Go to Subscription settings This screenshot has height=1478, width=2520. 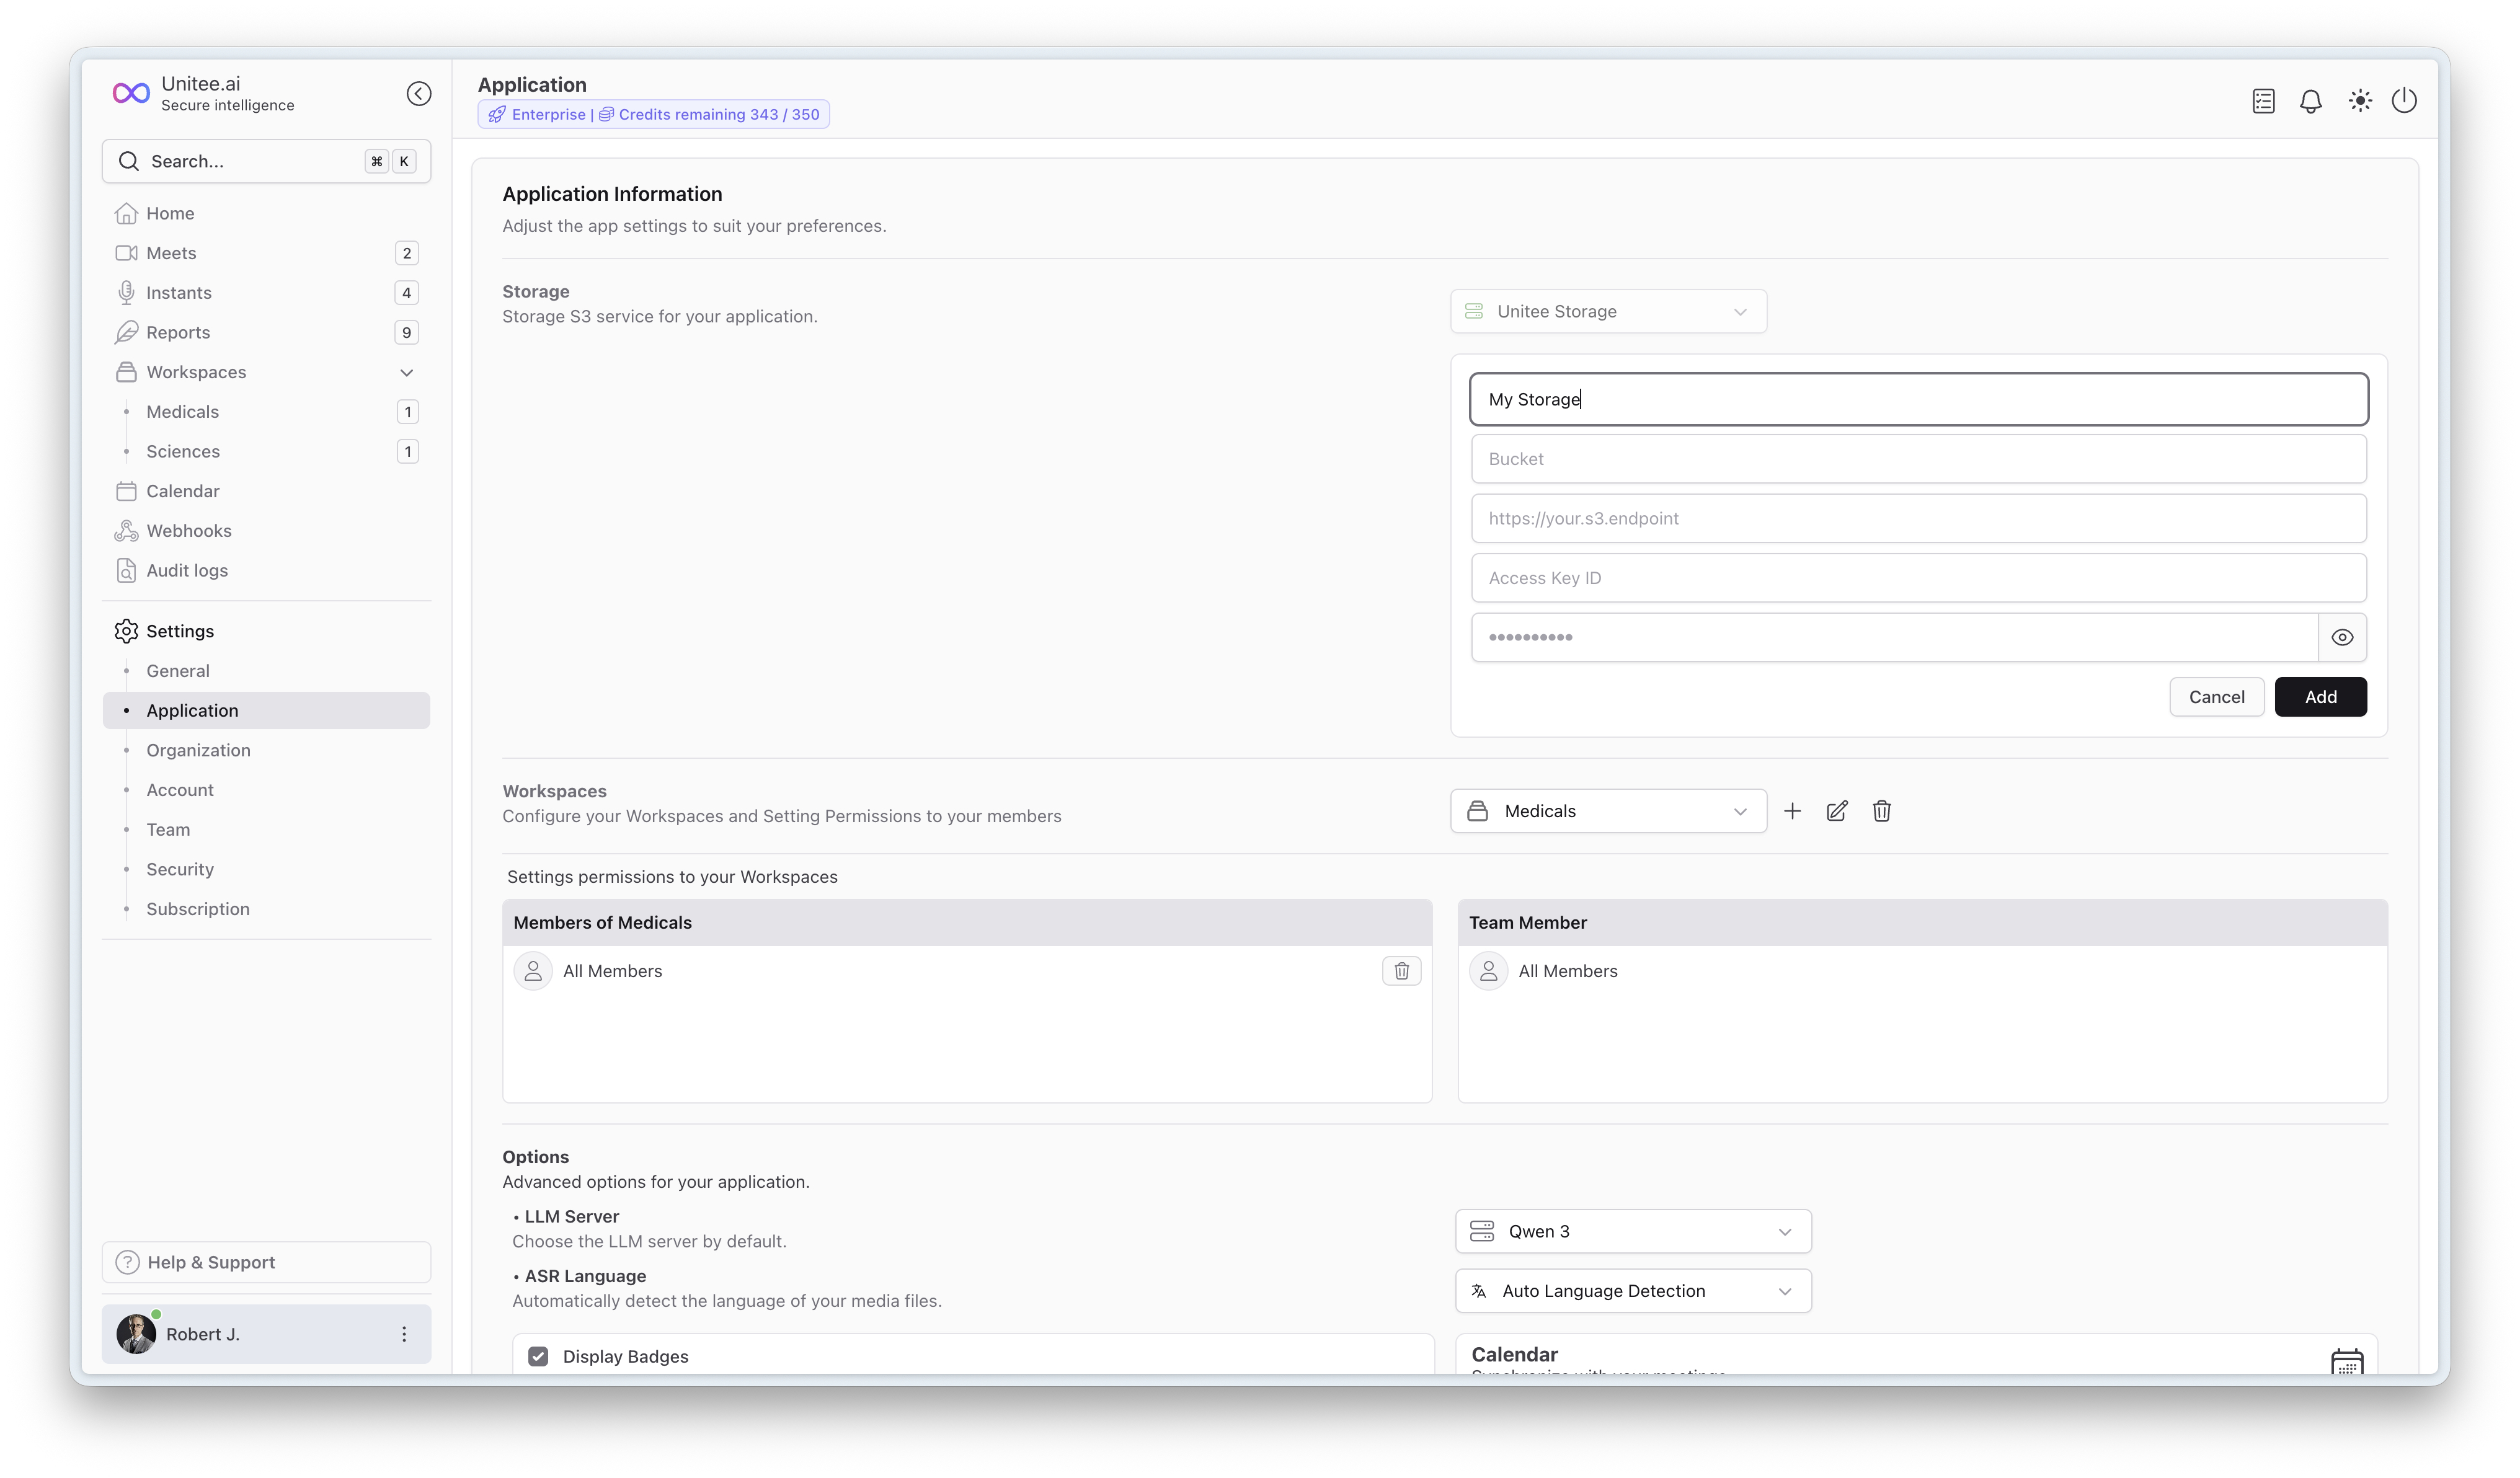coord(266,909)
